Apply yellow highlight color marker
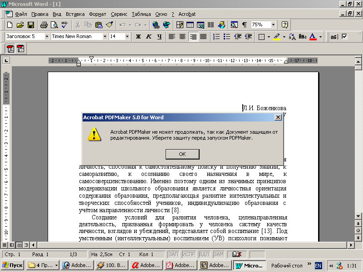This screenshot has height=272, width=363. [x=277, y=37]
